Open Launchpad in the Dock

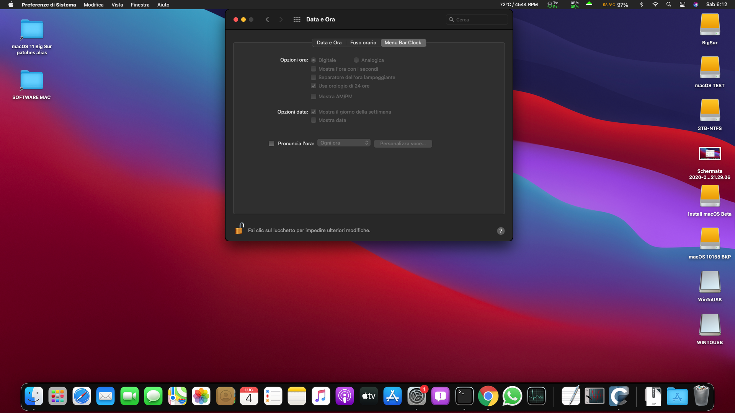pyautogui.click(x=57, y=396)
